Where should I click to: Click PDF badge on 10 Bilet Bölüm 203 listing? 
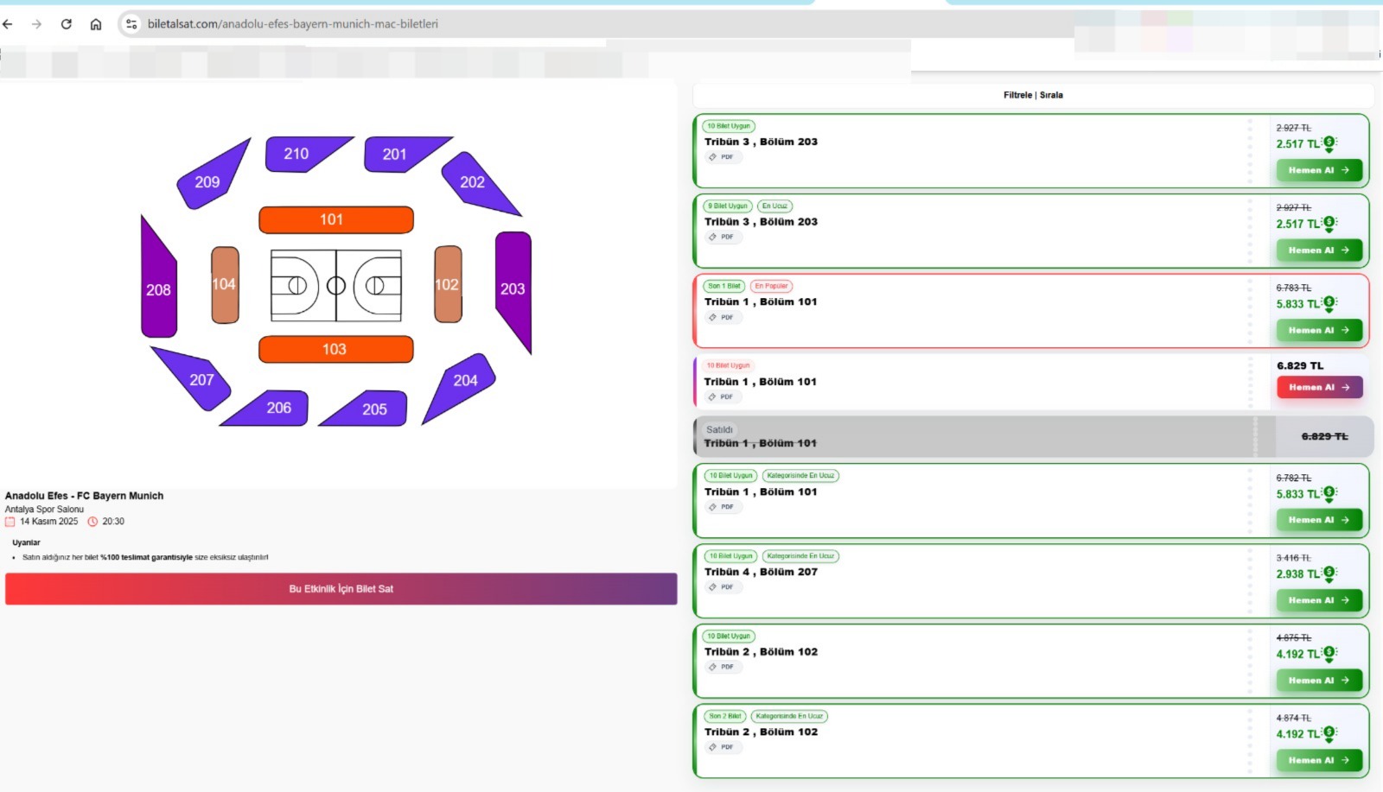click(723, 157)
